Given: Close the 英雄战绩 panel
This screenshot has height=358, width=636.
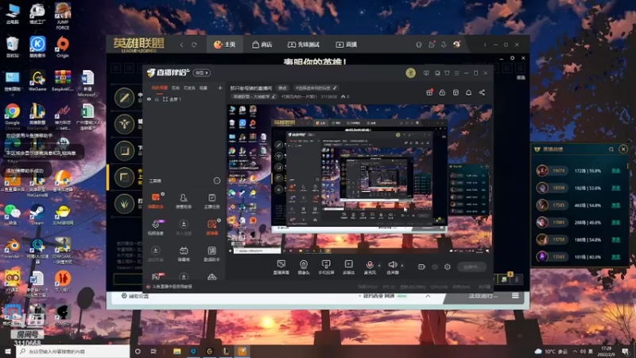Looking at the screenshot, I should click(x=623, y=150).
